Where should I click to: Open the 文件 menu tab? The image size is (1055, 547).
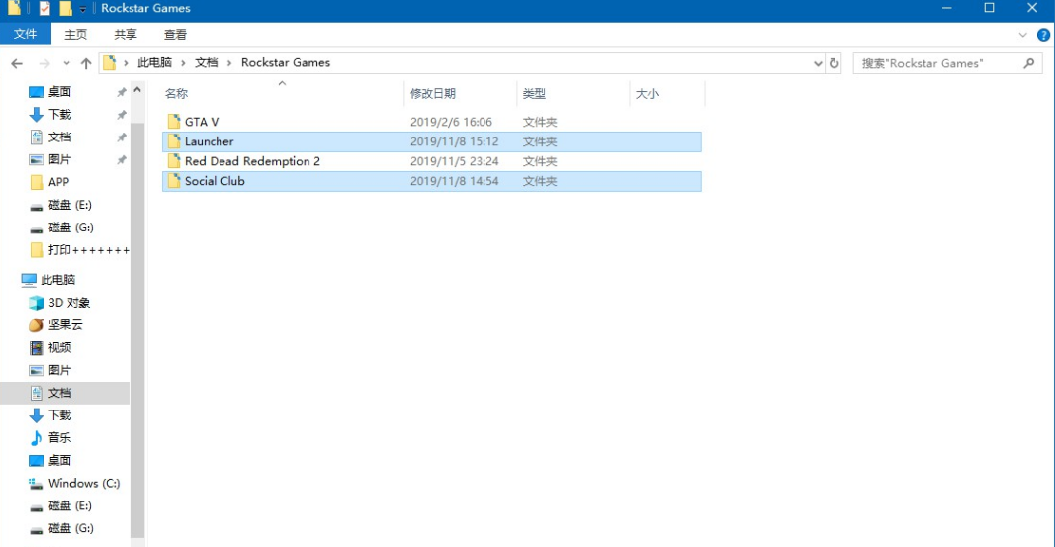click(25, 34)
